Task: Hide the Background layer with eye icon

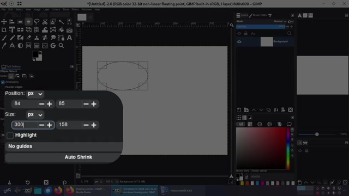Action: pos(239,41)
